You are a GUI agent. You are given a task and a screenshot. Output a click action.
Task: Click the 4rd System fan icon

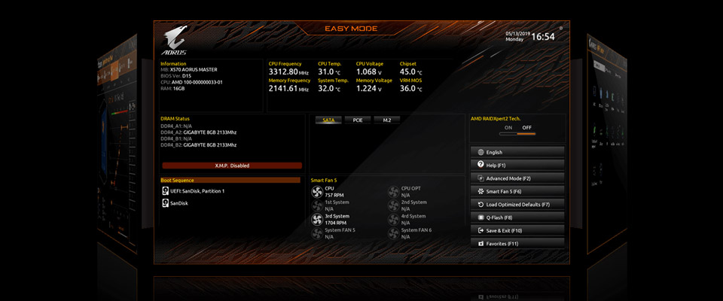click(393, 220)
